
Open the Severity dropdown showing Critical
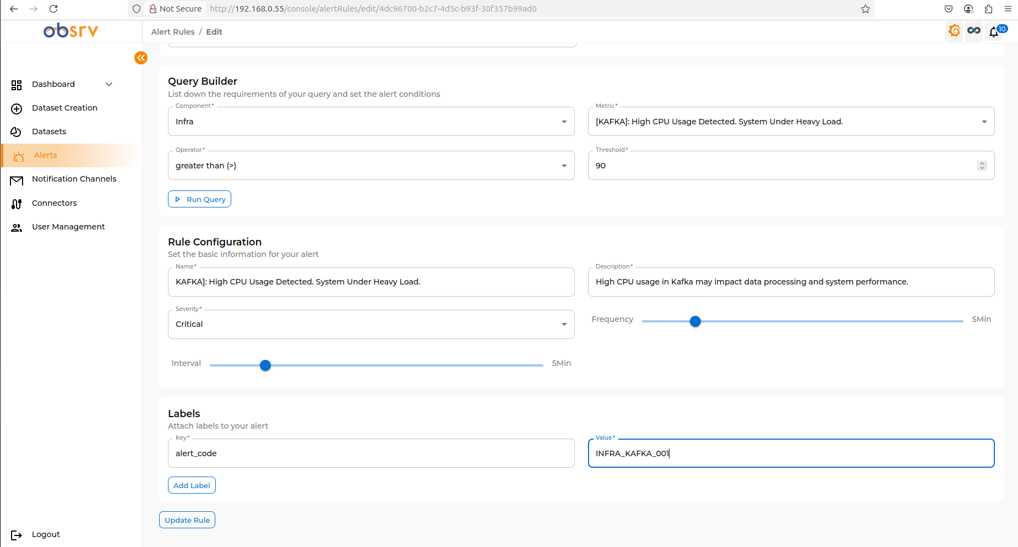(371, 324)
